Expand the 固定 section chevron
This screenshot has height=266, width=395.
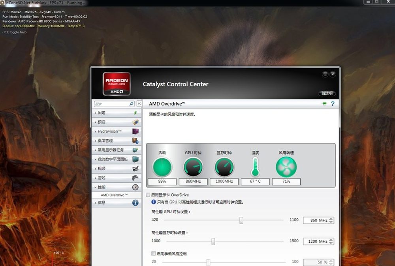[x=95, y=113]
